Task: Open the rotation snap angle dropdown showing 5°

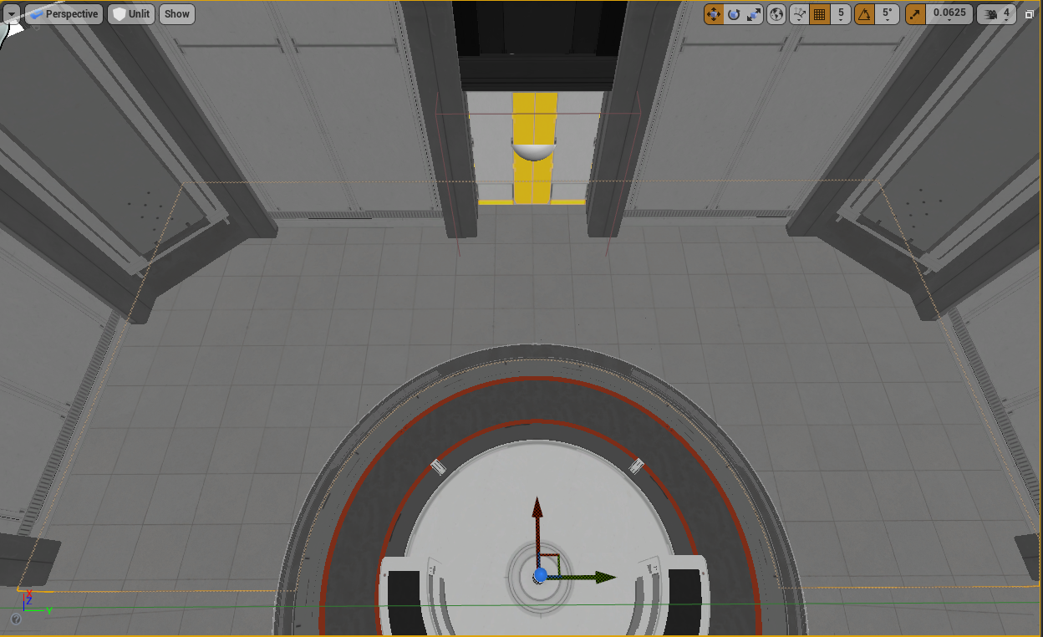Action: tap(888, 14)
